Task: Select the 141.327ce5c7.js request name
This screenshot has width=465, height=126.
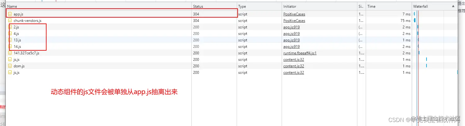Action: (x=26, y=53)
